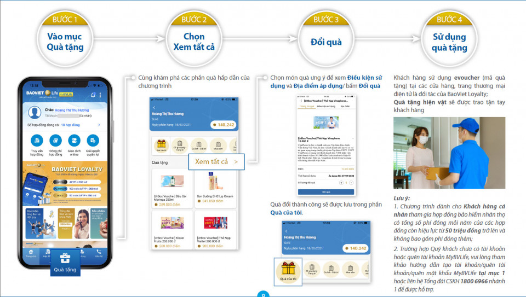The width and height of the screenshot is (526, 297).
Task: Click the 10.000 điểm value
Action: click(347, 169)
